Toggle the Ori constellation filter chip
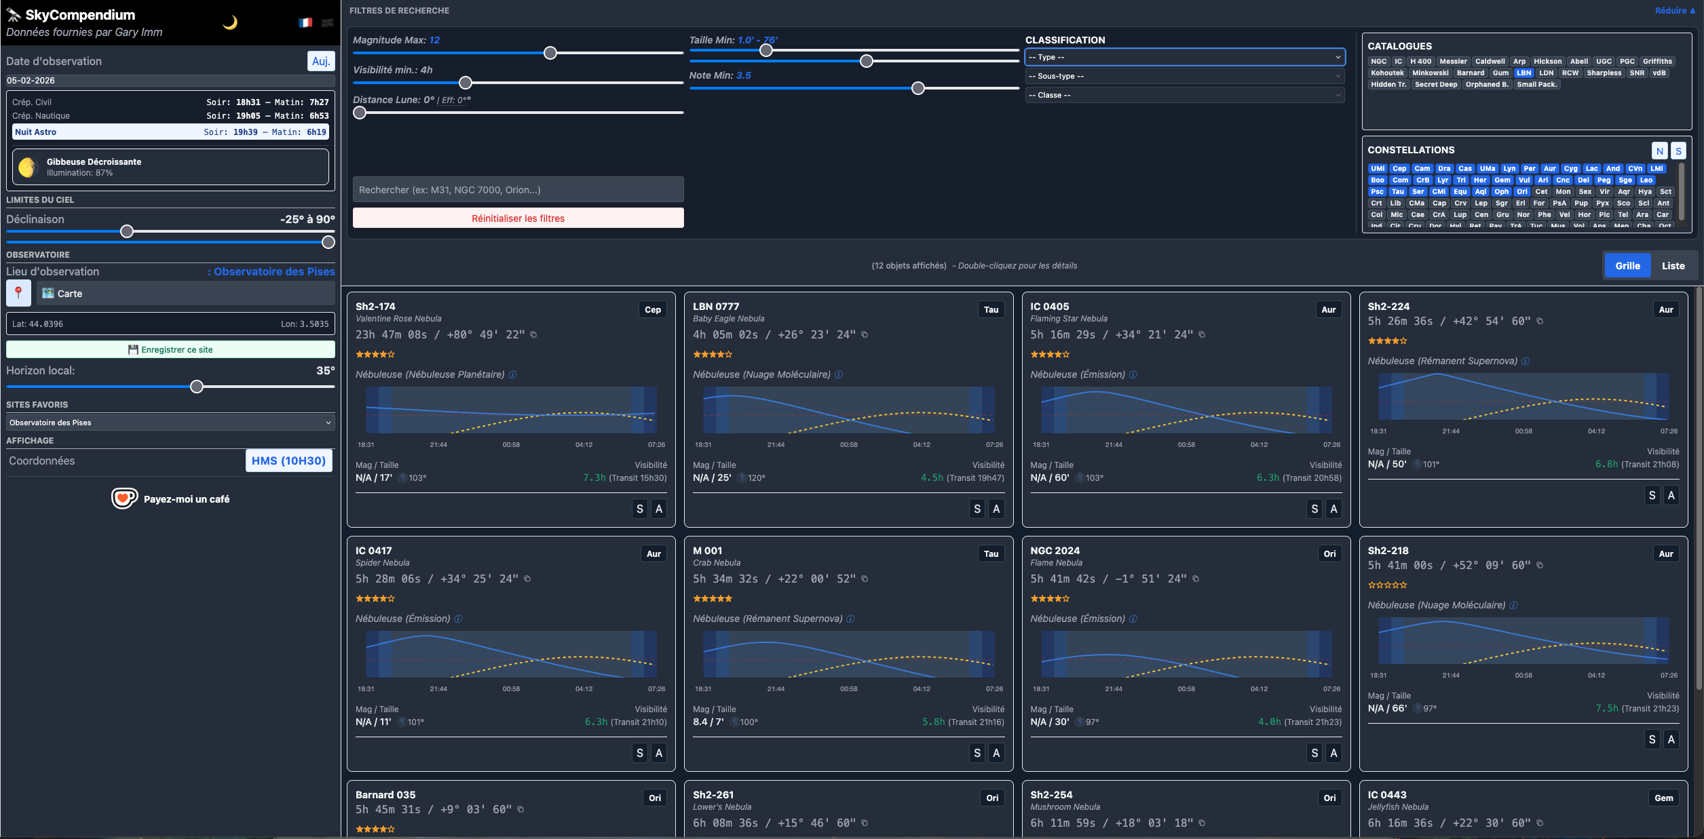Screen dimensions: 1704x839 coord(1522,191)
